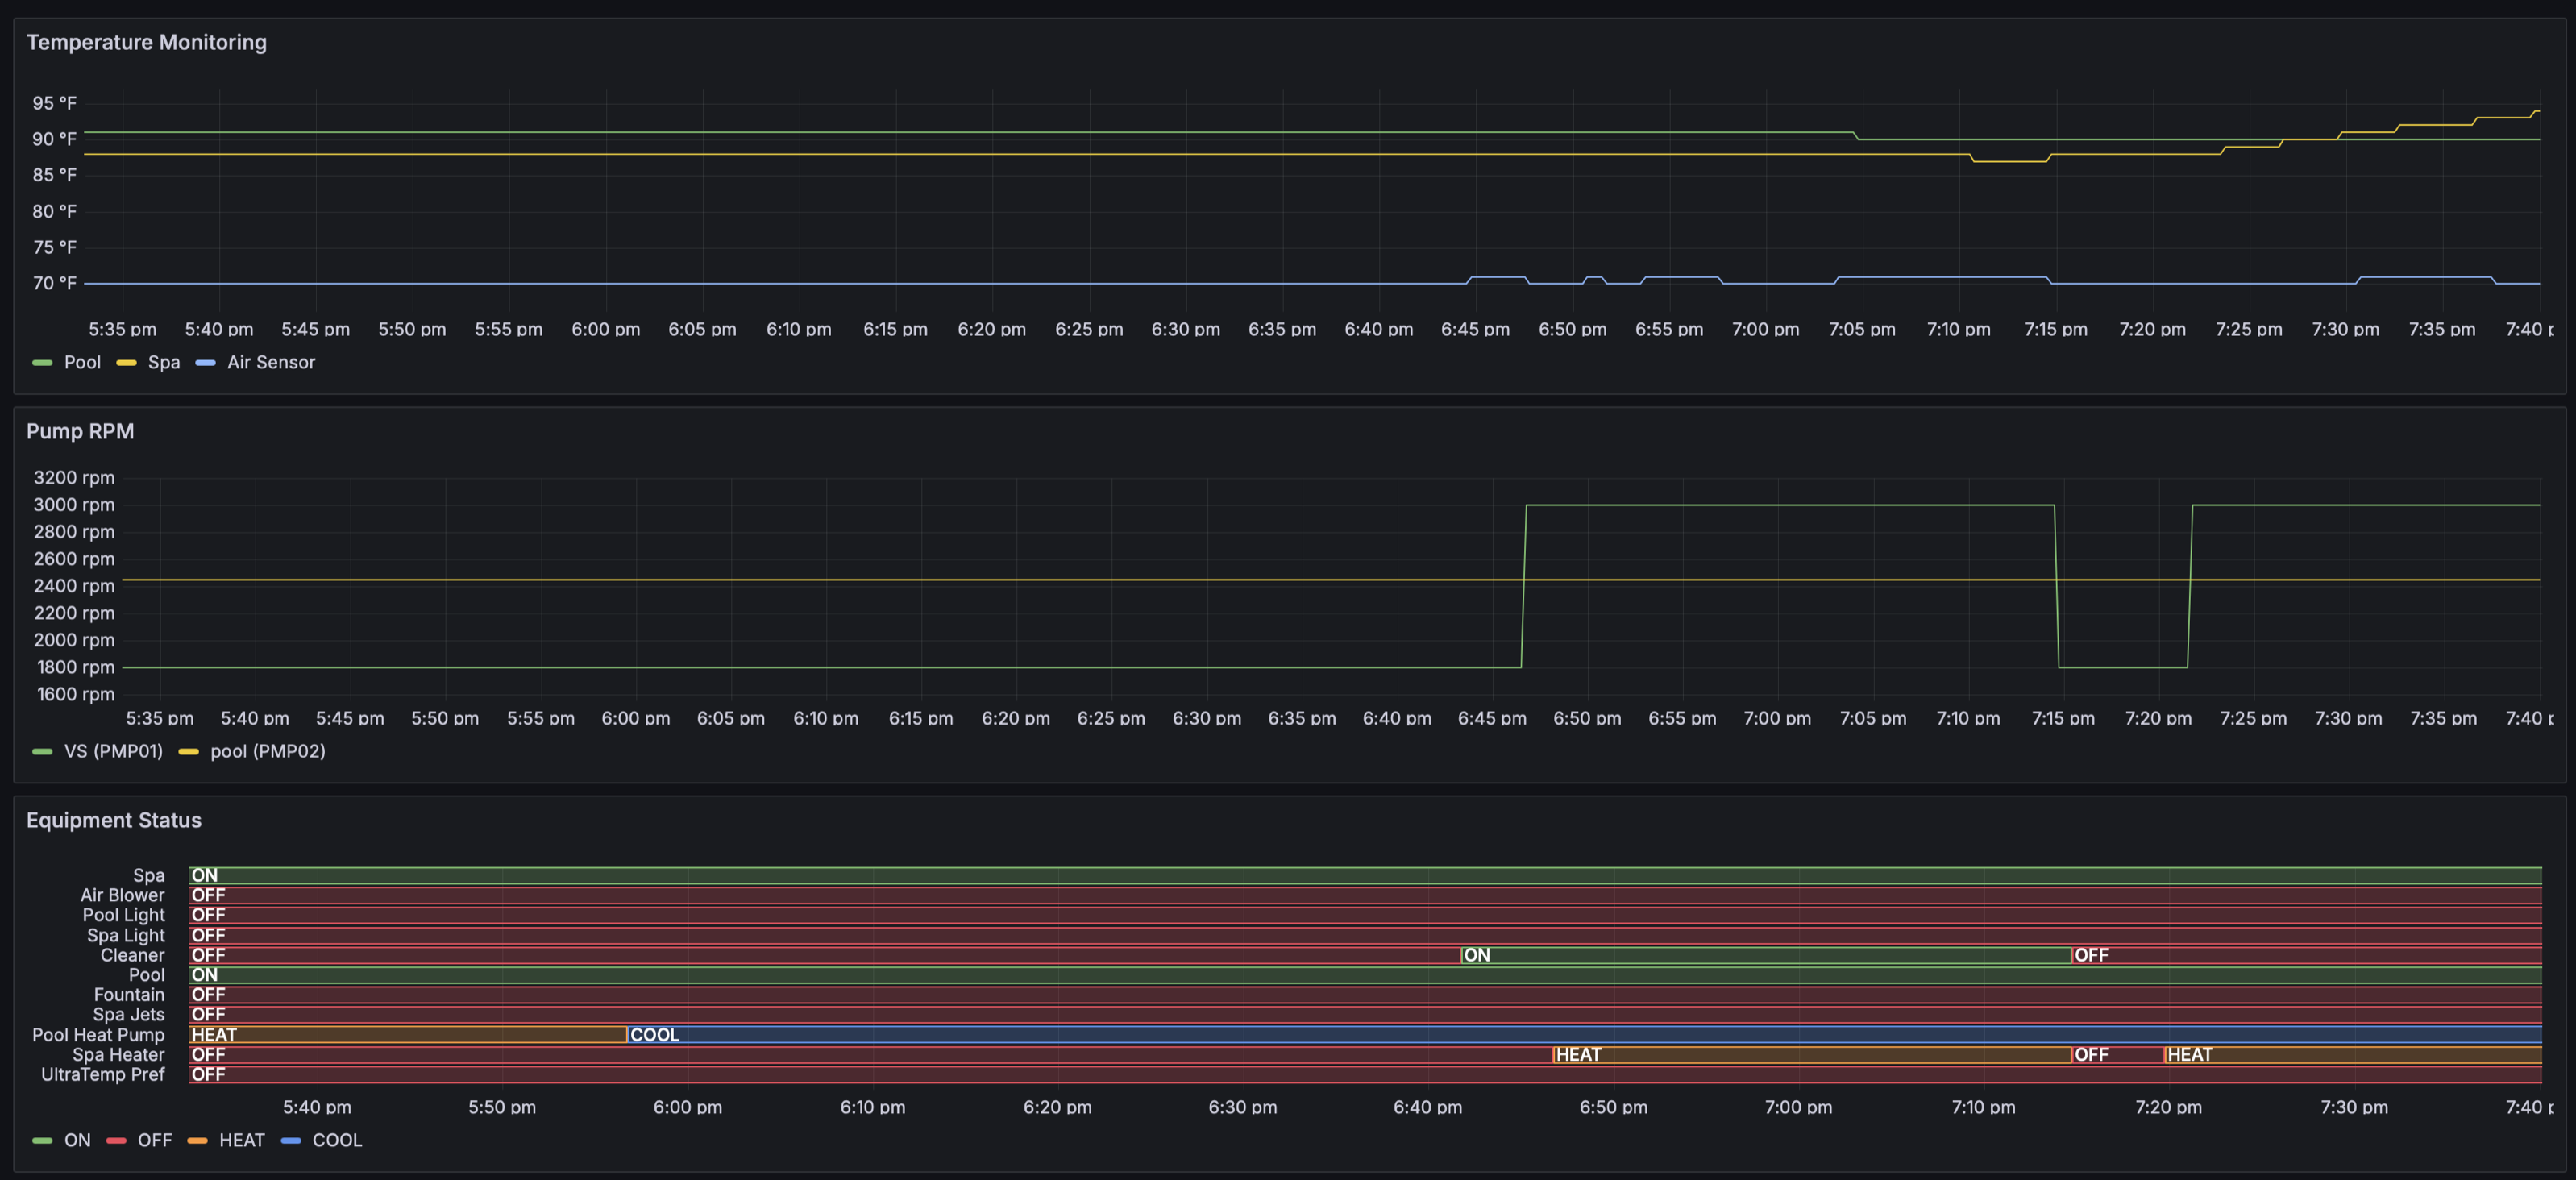Click the Pool Heat Pump row label
This screenshot has height=1180, width=2576.
[98, 1035]
